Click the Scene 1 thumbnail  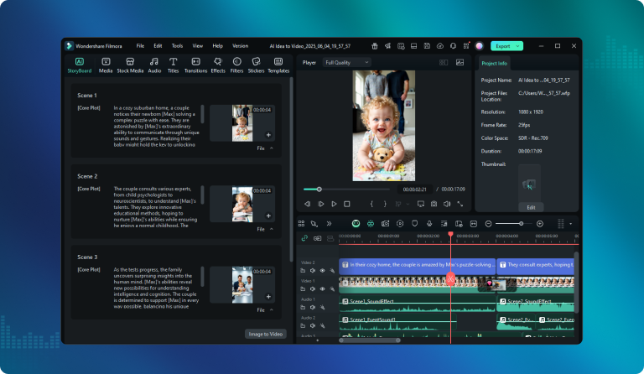[x=241, y=123]
